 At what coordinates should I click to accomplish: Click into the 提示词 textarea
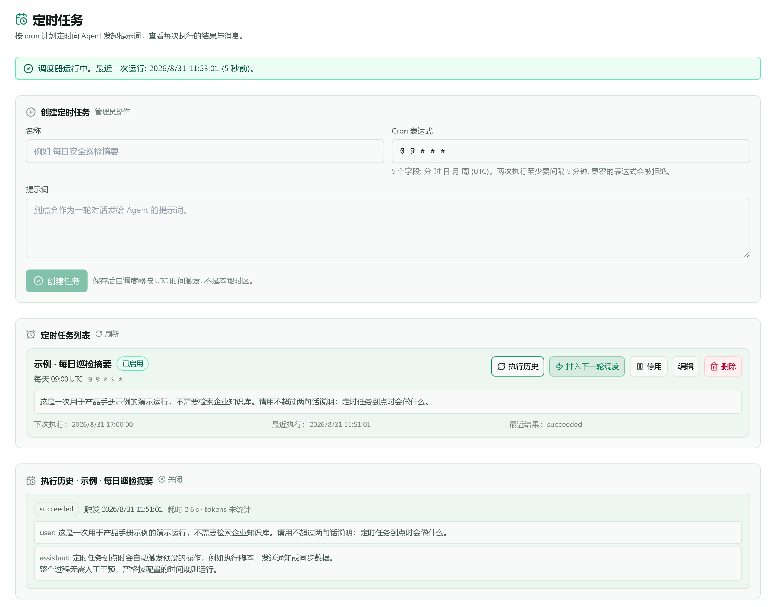[388, 228]
